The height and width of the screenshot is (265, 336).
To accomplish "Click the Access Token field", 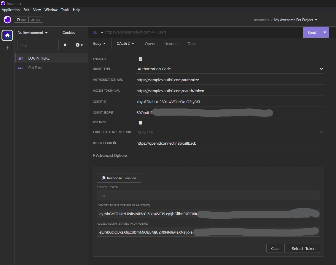I will click(x=208, y=232).
